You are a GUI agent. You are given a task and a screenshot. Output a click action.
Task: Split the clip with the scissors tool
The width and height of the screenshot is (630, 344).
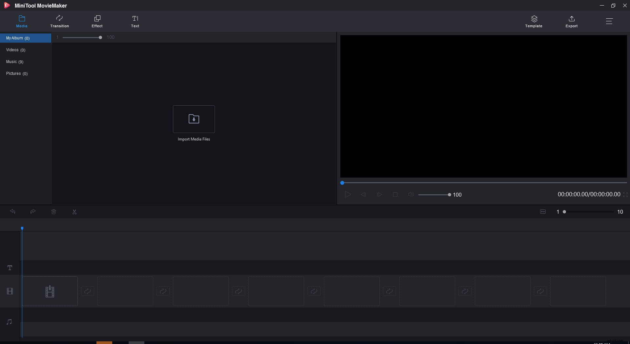(x=74, y=212)
